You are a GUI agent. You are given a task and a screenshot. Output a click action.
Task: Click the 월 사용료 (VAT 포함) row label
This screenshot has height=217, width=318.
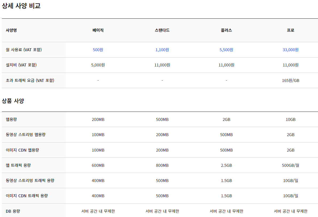point(24,50)
